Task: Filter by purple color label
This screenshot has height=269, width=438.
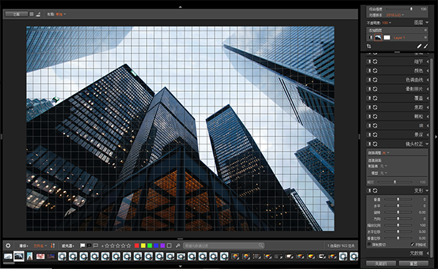Action: (x=163, y=246)
